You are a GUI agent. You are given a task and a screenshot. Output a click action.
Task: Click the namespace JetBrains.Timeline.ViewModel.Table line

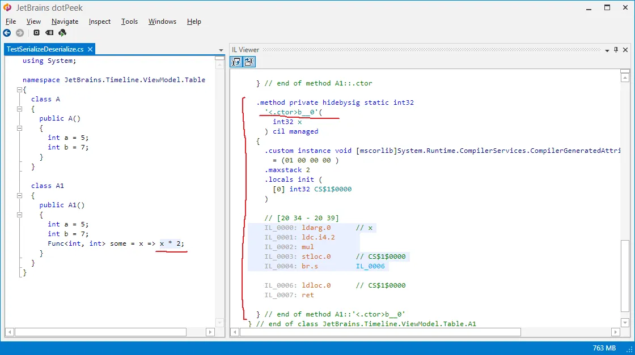[x=114, y=80]
